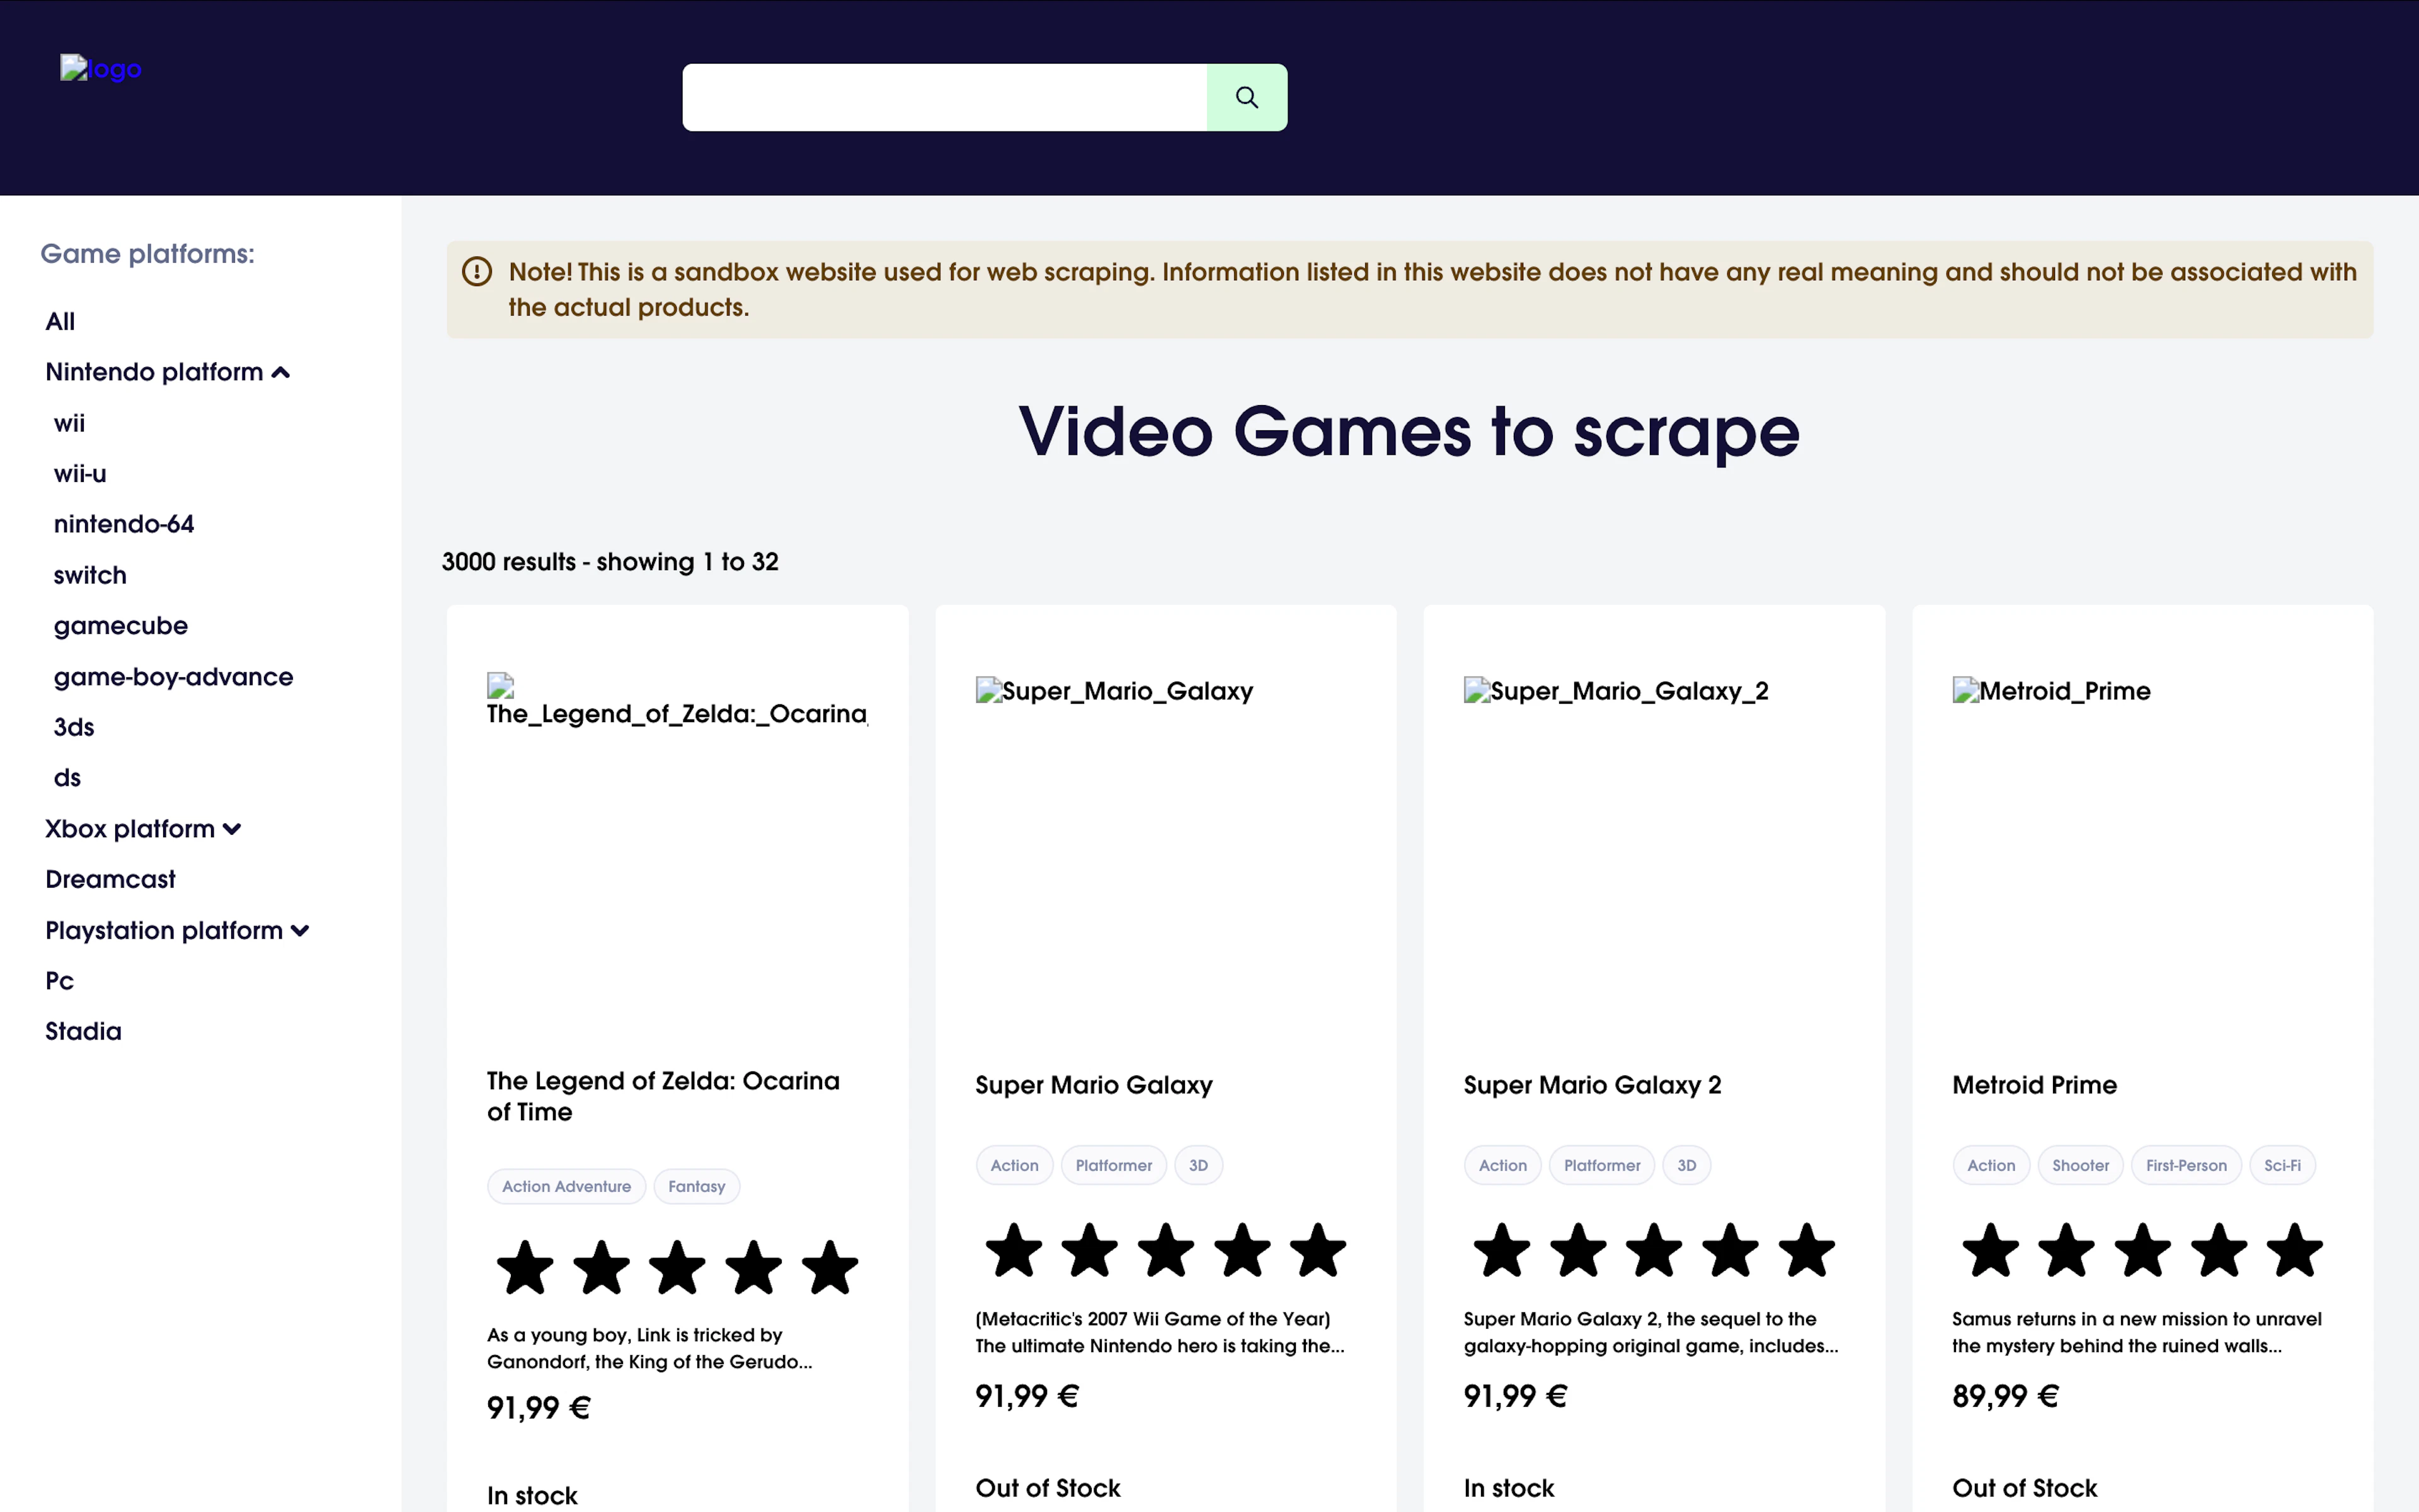Click the Sci-Fi tag on Metroid Prime
The image size is (2419, 1512).
[2282, 1166]
